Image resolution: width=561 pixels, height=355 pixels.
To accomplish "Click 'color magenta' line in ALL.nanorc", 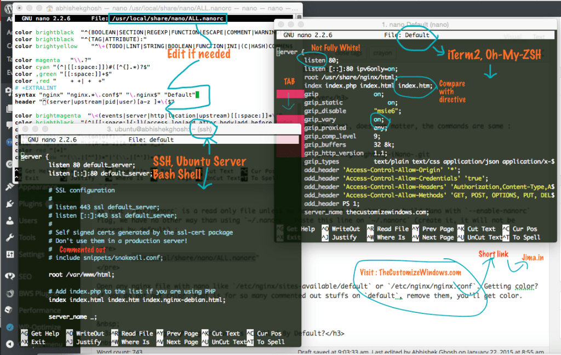I will pyautogui.click(x=53, y=60).
